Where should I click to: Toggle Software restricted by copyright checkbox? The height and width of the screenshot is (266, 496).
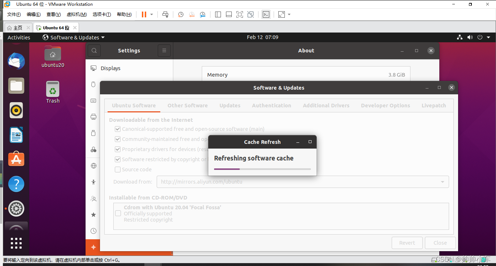click(x=118, y=159)
